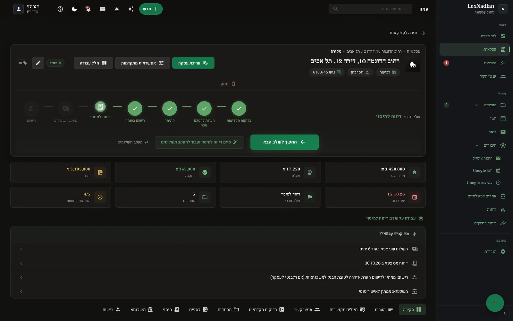This screenshot has width=513, height=321.
Task: Click green floating plus button
Action: [495, 303]
